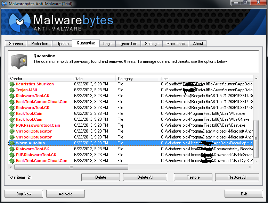
Task: Switch to the Protection tab
Action: (40, 44)
